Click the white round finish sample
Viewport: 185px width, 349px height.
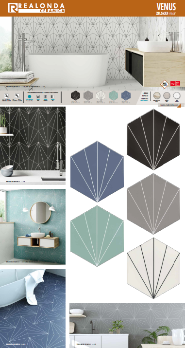[177, 95]
